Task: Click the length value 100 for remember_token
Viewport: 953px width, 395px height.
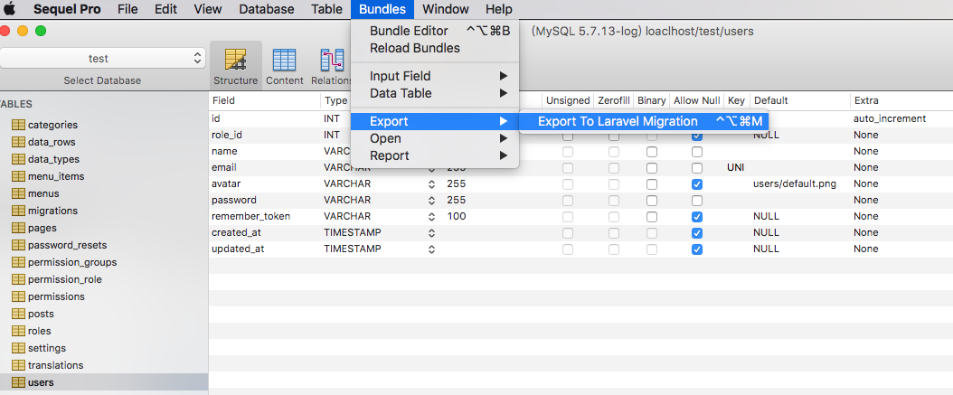Action: [x=457, y=216]
